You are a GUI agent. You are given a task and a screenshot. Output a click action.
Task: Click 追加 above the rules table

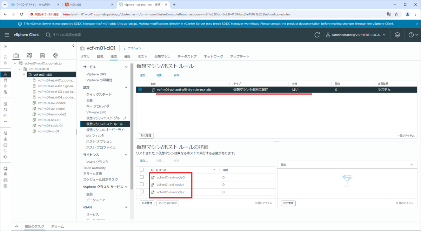pos(144,75)
